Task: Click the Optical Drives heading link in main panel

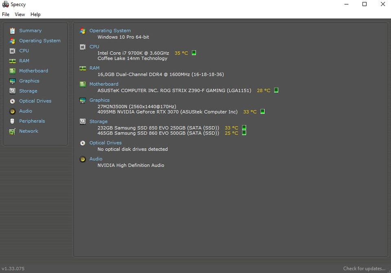Action: tap(105, 142)
